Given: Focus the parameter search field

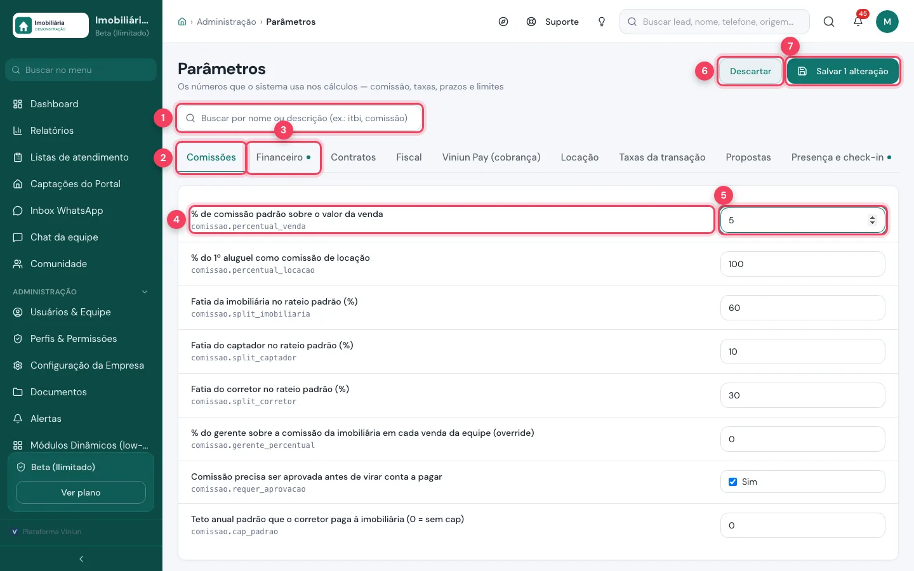Looking at the screenshot, I should [x=300, y=118].
